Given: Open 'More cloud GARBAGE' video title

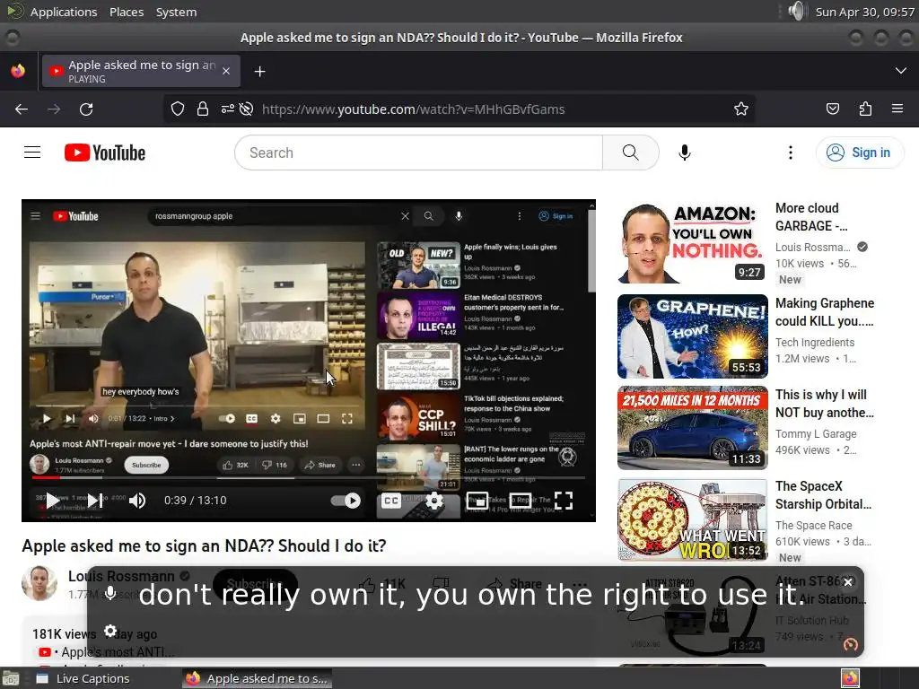Looking at the screenshot, I should [811, 217].
